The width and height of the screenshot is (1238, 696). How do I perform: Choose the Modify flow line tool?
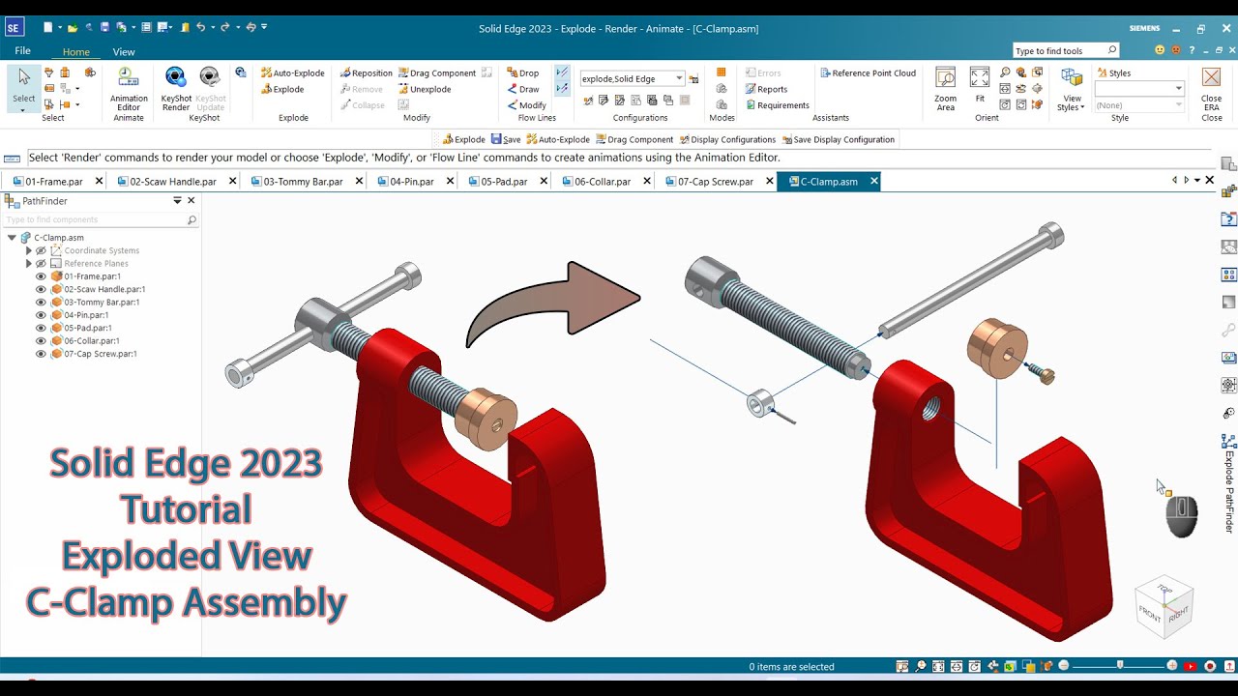pos(527,105)
